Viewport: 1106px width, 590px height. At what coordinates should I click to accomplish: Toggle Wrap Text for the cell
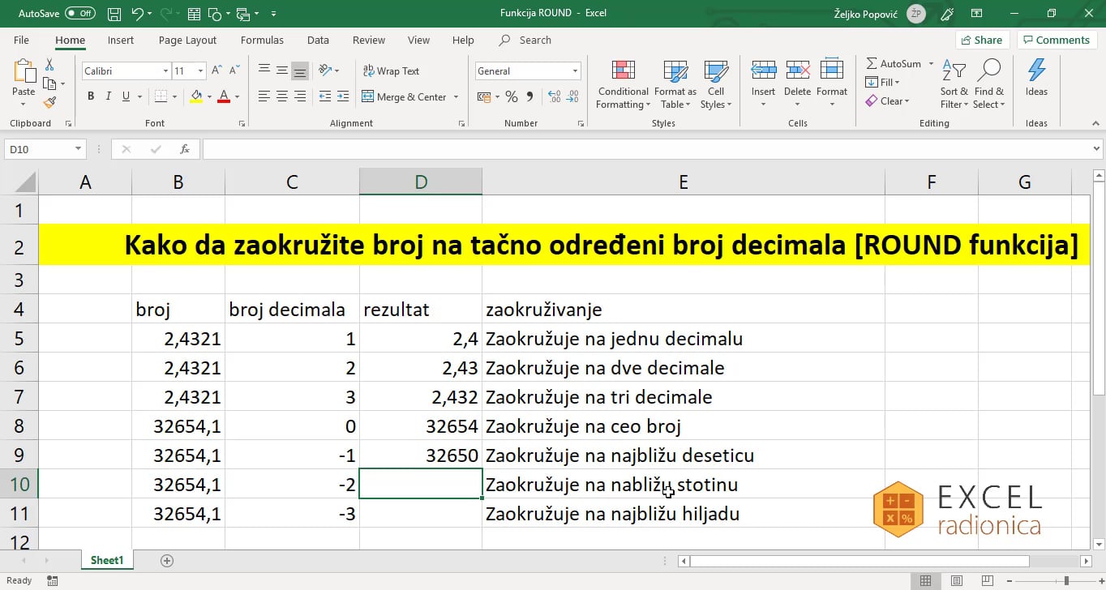tap(391, 71)
